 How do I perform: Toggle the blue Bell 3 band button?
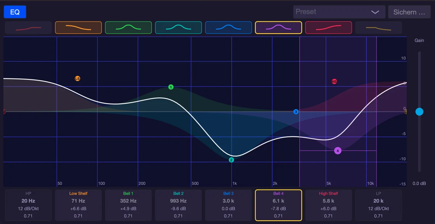pyautogui.click(x=228, y=27)
